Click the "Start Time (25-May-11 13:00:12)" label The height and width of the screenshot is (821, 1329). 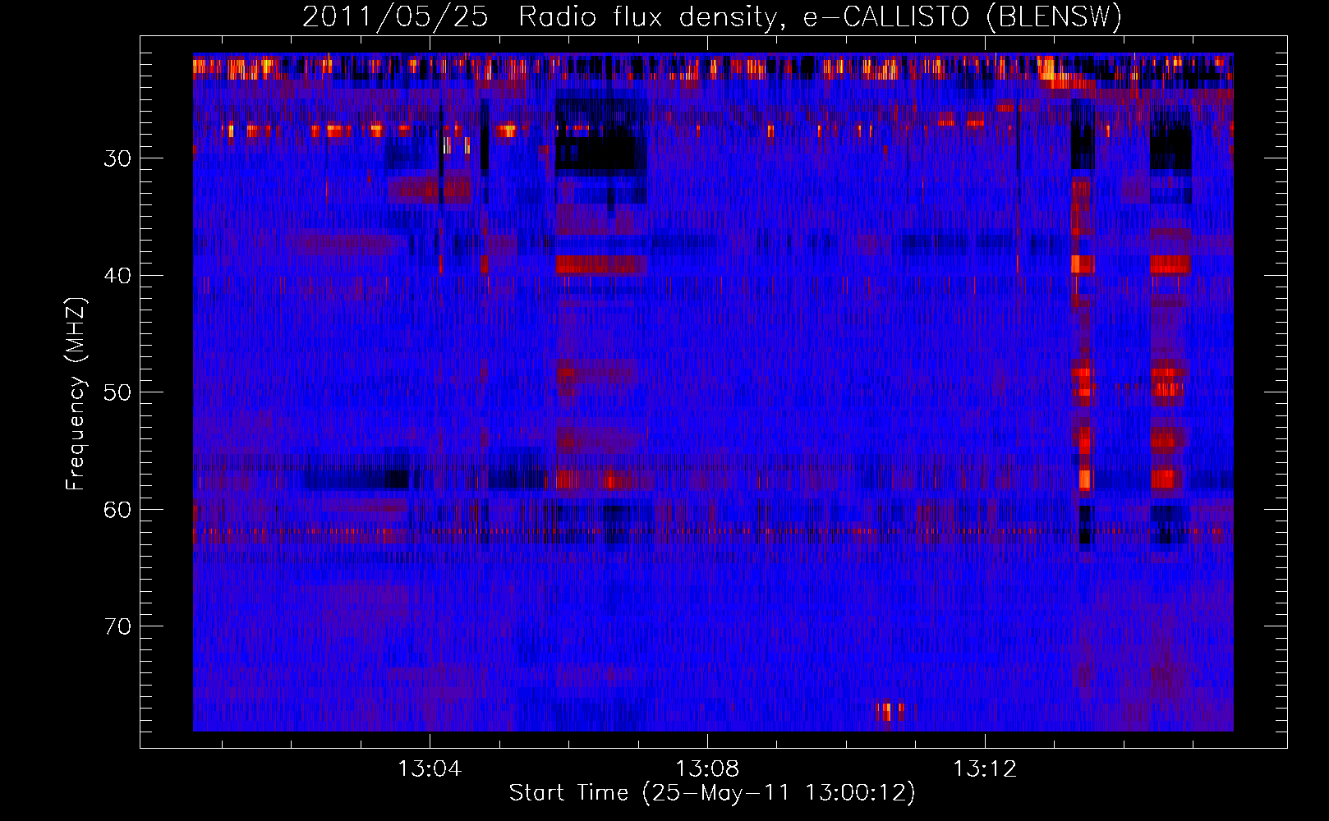coord(712,793)
